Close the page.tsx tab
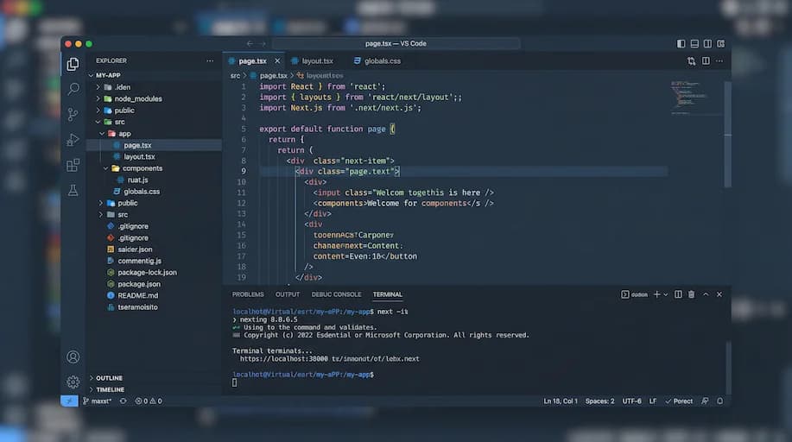Viewport: 792px width, 442px height. point(277,61)
